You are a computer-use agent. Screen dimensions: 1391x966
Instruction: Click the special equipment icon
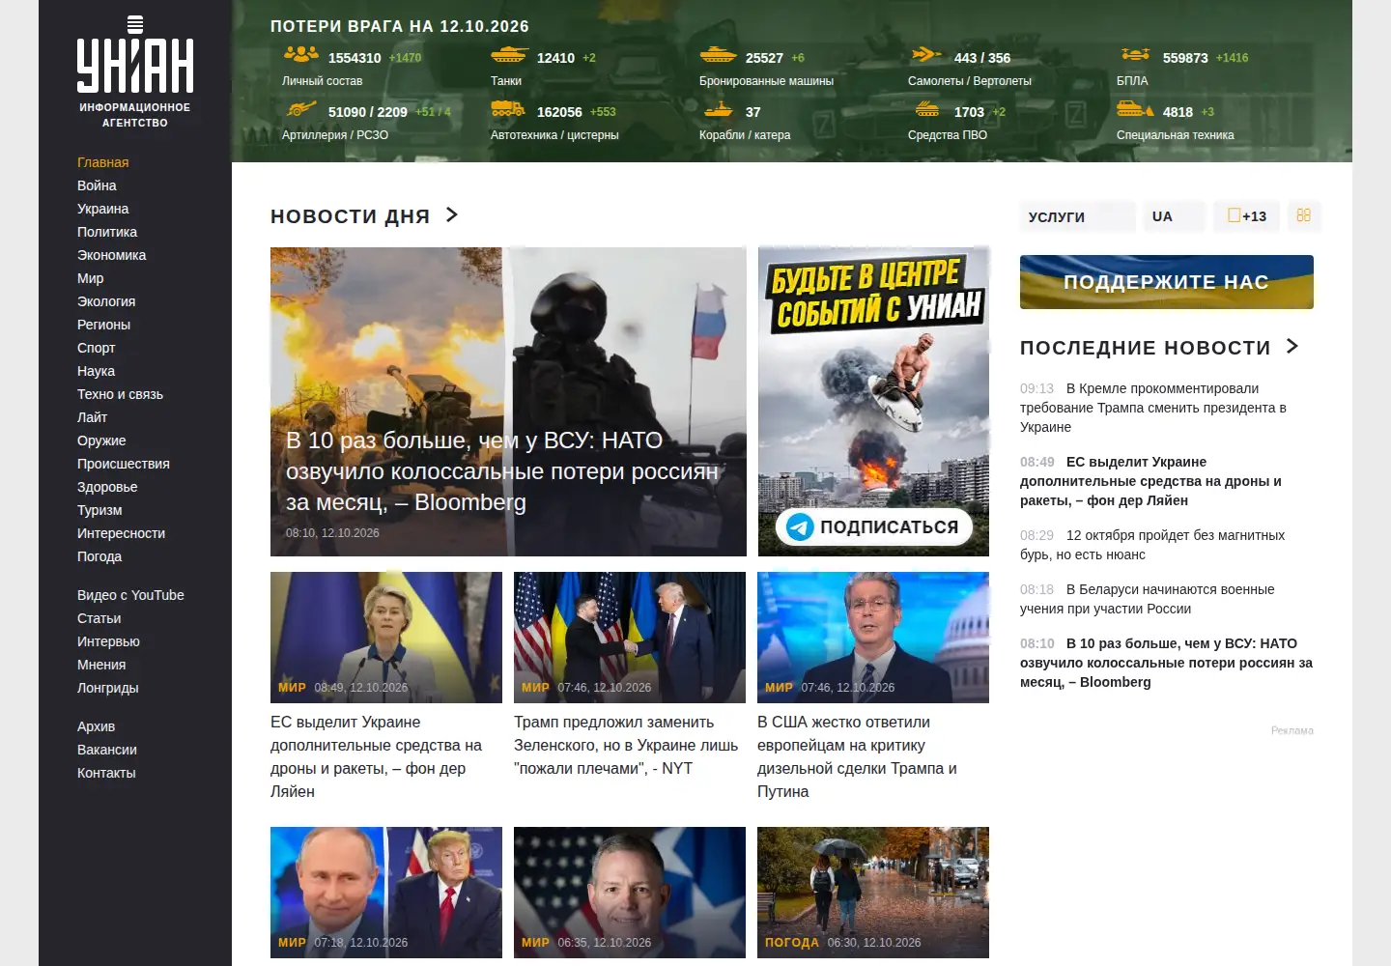coord(1135,109)
